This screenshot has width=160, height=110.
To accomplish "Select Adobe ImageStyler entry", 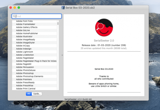I will click(35, 43).
